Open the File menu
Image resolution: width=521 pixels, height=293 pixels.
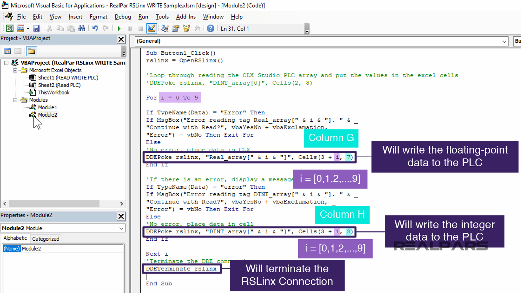[21, 17]
